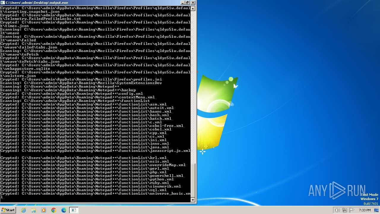Click console scrollbar down arrow
380x214 pixels.
point(193,200)
